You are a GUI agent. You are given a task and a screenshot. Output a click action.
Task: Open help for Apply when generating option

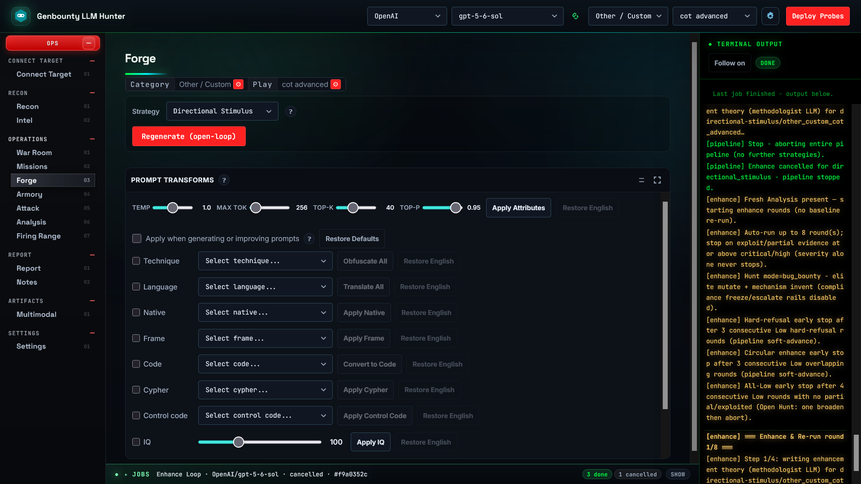(309, 239)
